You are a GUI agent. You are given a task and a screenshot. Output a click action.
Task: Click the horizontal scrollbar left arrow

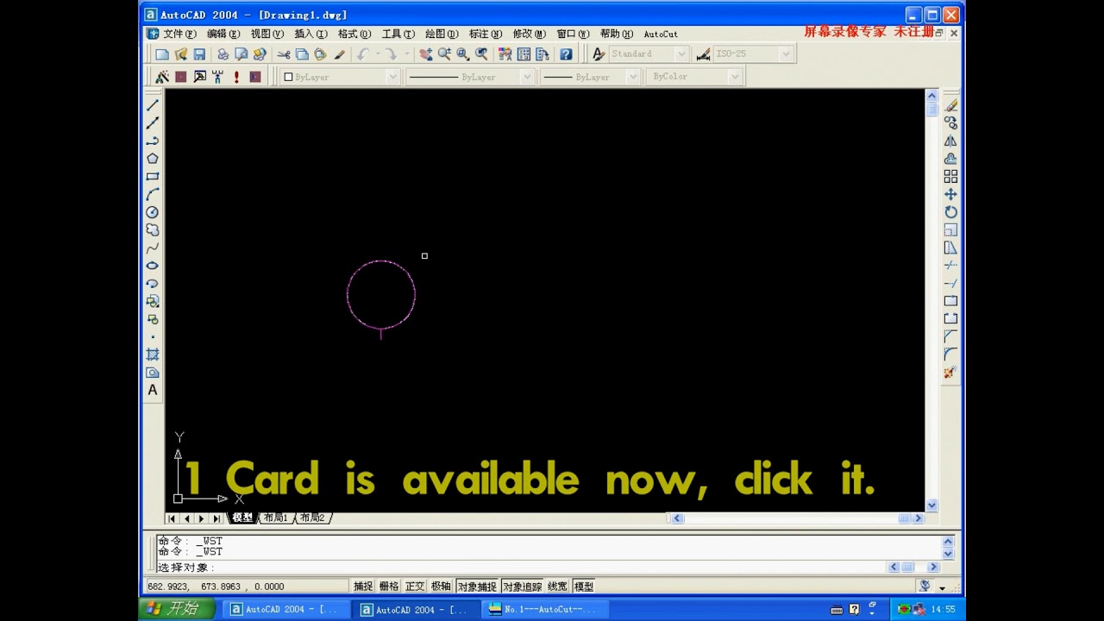[x=677, y=518]
